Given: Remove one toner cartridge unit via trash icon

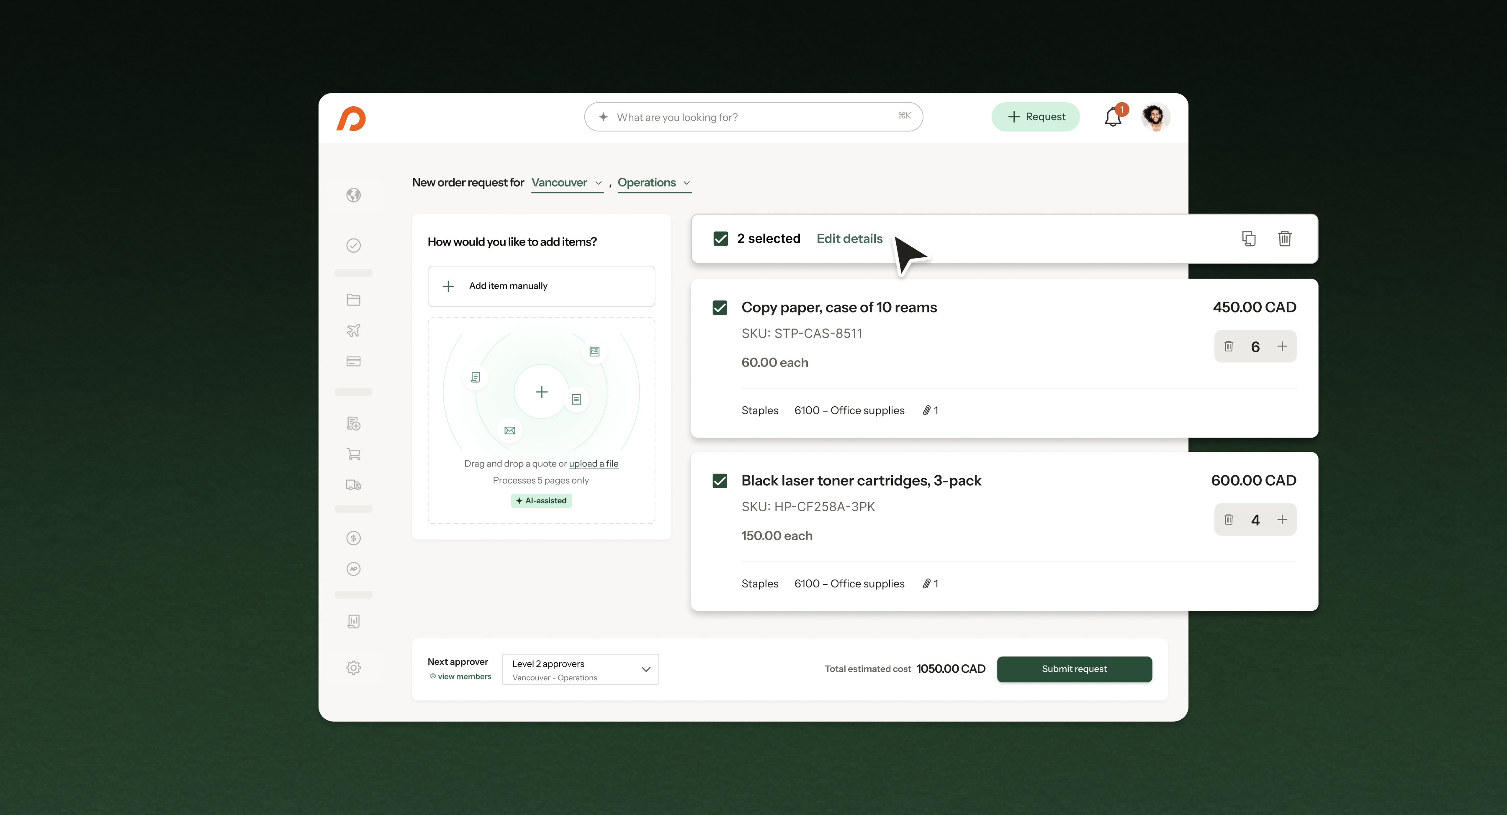Looking at the screenshot, I should [1229, 519].
